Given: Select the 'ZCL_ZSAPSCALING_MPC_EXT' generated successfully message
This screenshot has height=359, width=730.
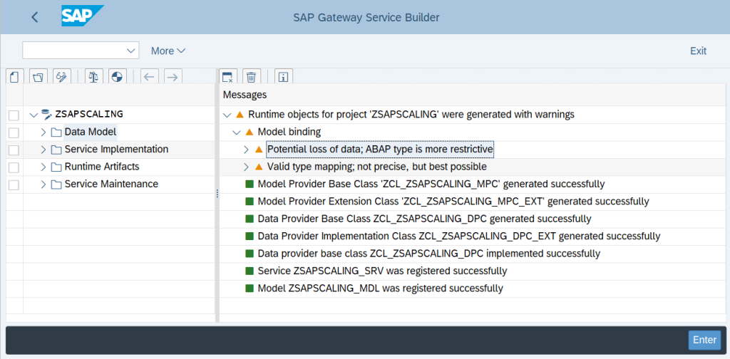Looking at the screenshot, I should point(453,202).
